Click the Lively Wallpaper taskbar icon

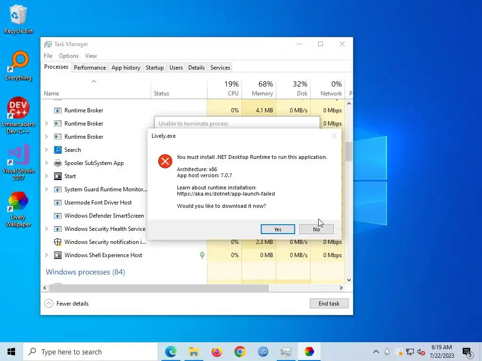[309, 352]
